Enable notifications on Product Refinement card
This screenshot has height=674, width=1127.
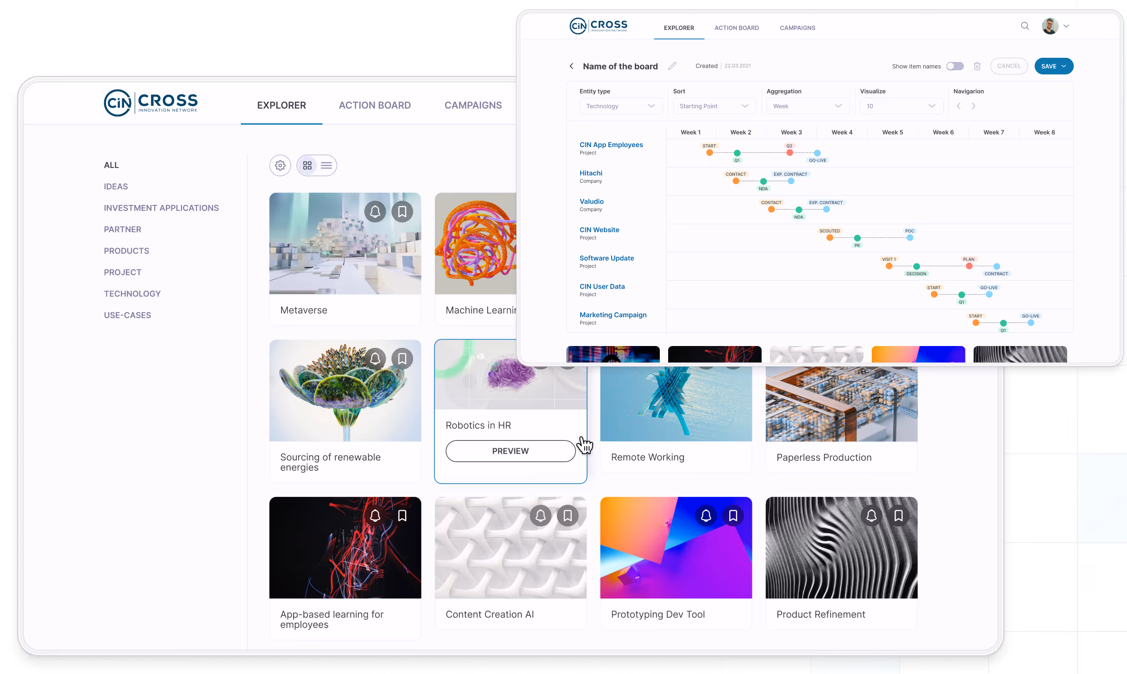(872, 515)
